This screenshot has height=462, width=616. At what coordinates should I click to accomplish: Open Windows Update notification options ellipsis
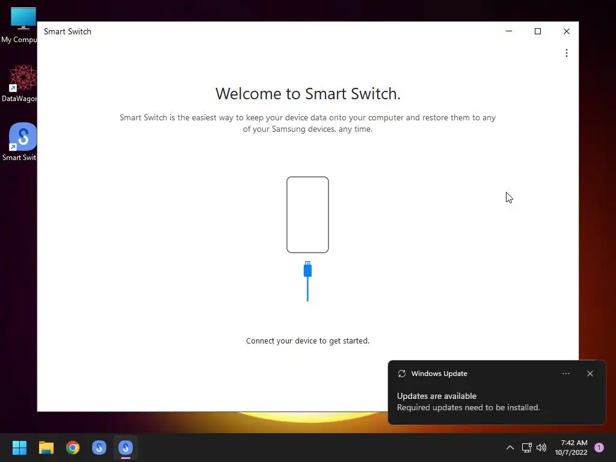coord(565,374)
